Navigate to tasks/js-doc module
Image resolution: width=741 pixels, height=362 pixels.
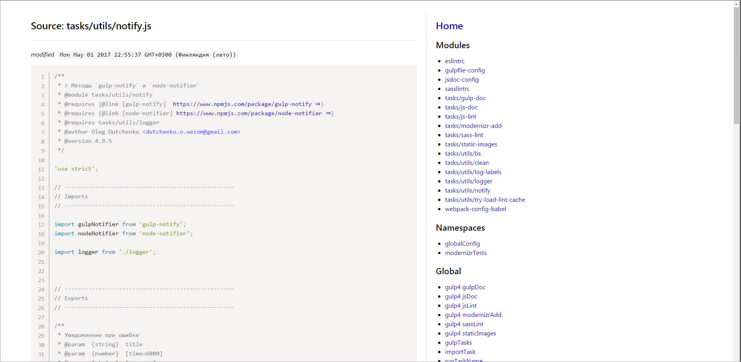[461, 107]
